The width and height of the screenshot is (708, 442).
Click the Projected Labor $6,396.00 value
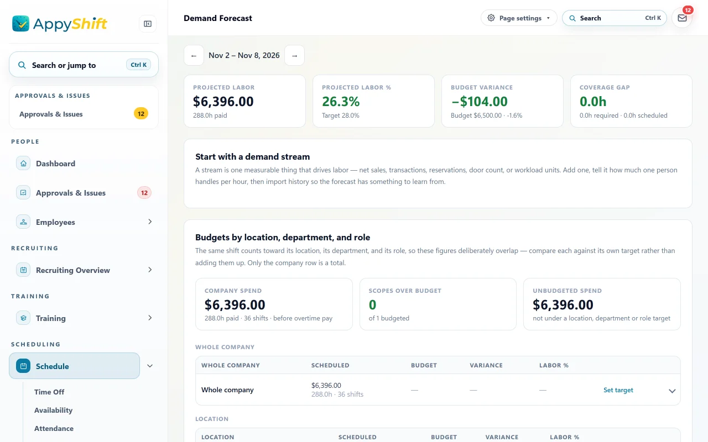(223, 102)
